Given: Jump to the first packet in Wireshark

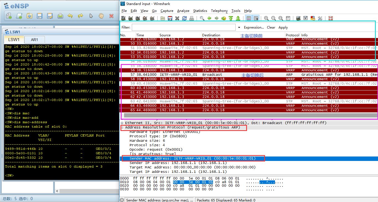Looking at the screenshot, I should pyautogui.click(x=231, y=18).
